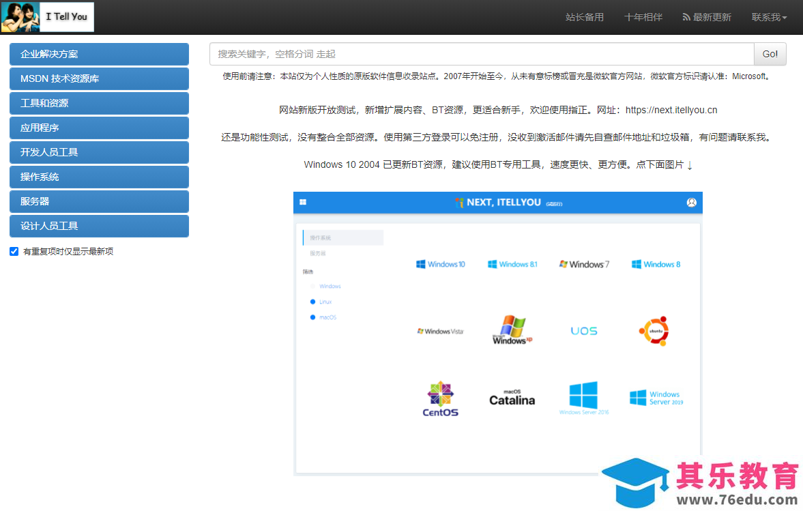Click the RSS icon beside 最新更新
Screen dimensions: 803x511
[686, 18]
